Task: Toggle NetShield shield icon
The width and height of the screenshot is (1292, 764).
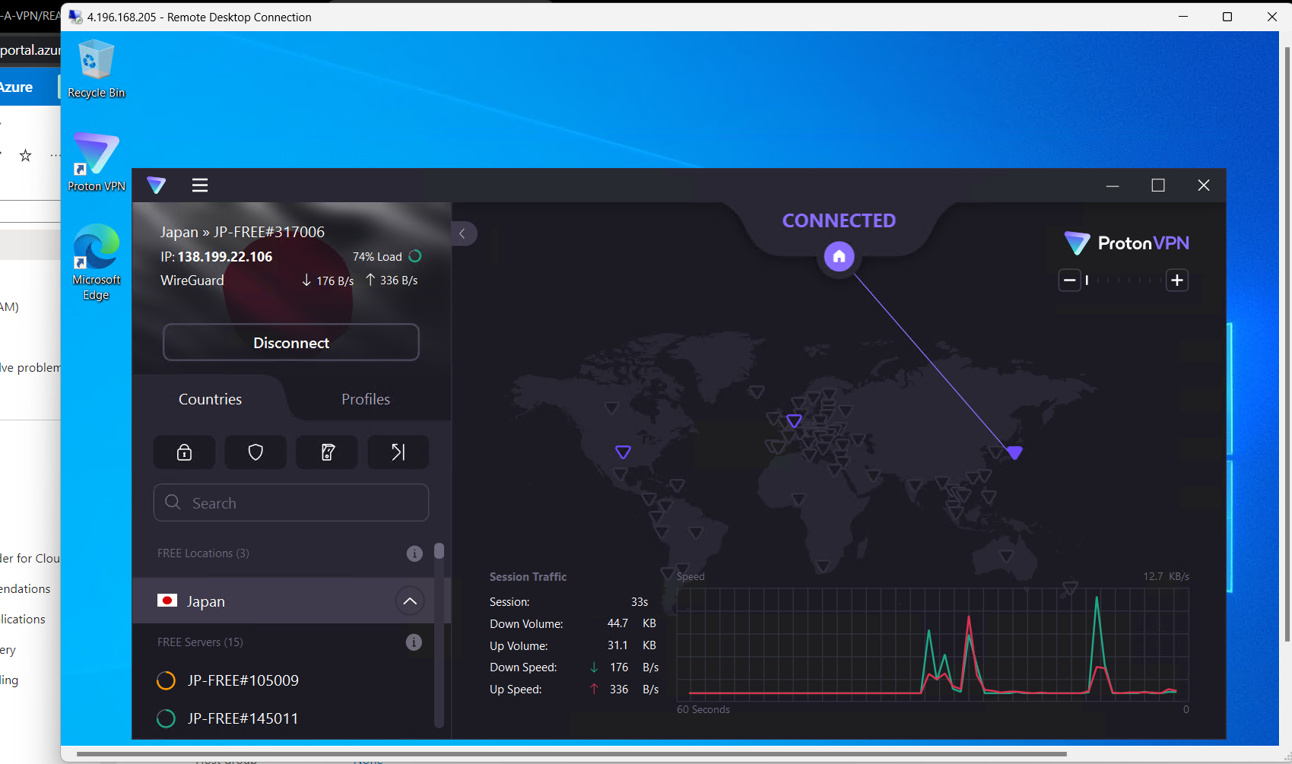Action: click(256, 452)
